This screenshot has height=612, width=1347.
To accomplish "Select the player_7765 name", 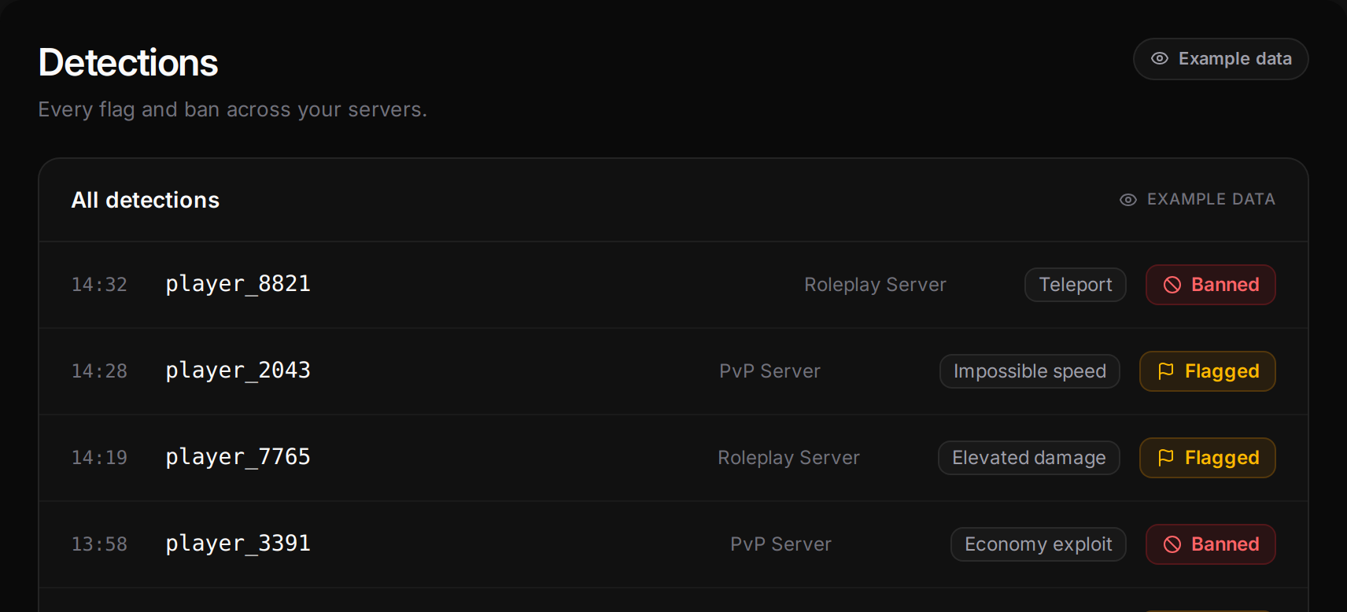I will click(x=238, y=457).
